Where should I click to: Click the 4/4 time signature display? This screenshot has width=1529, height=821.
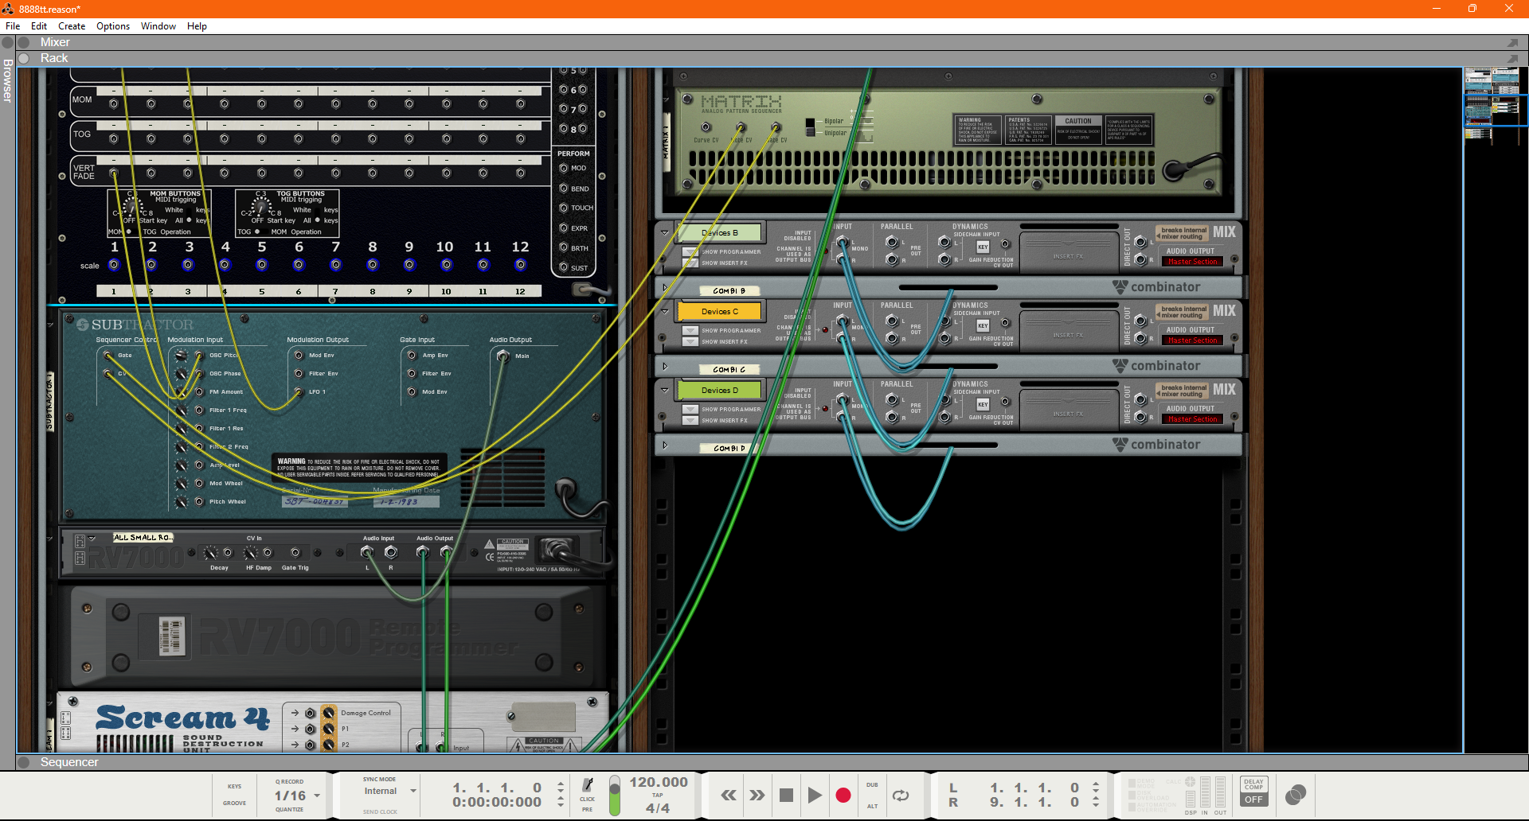point(658,808)
